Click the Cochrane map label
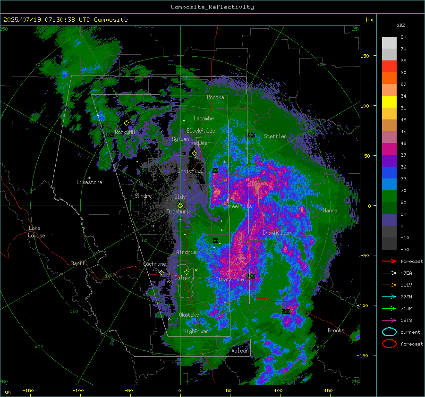This screenshot has height=397, width=425. 154,264
